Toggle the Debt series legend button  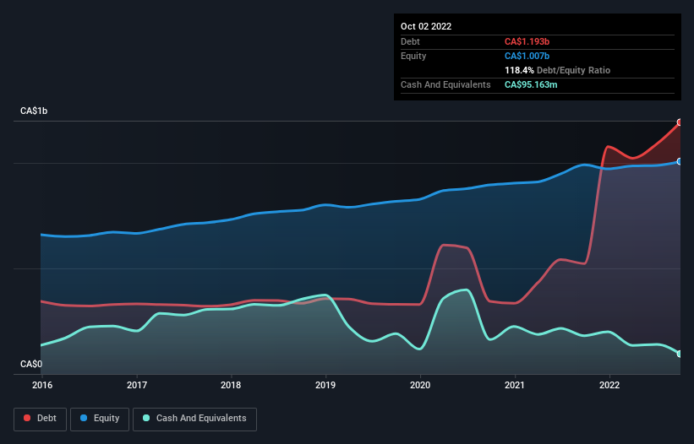coord(41,419)
